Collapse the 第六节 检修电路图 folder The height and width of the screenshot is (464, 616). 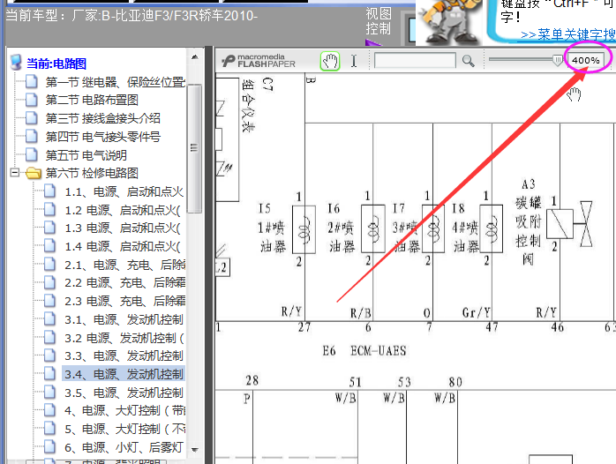tap(14, 172)
